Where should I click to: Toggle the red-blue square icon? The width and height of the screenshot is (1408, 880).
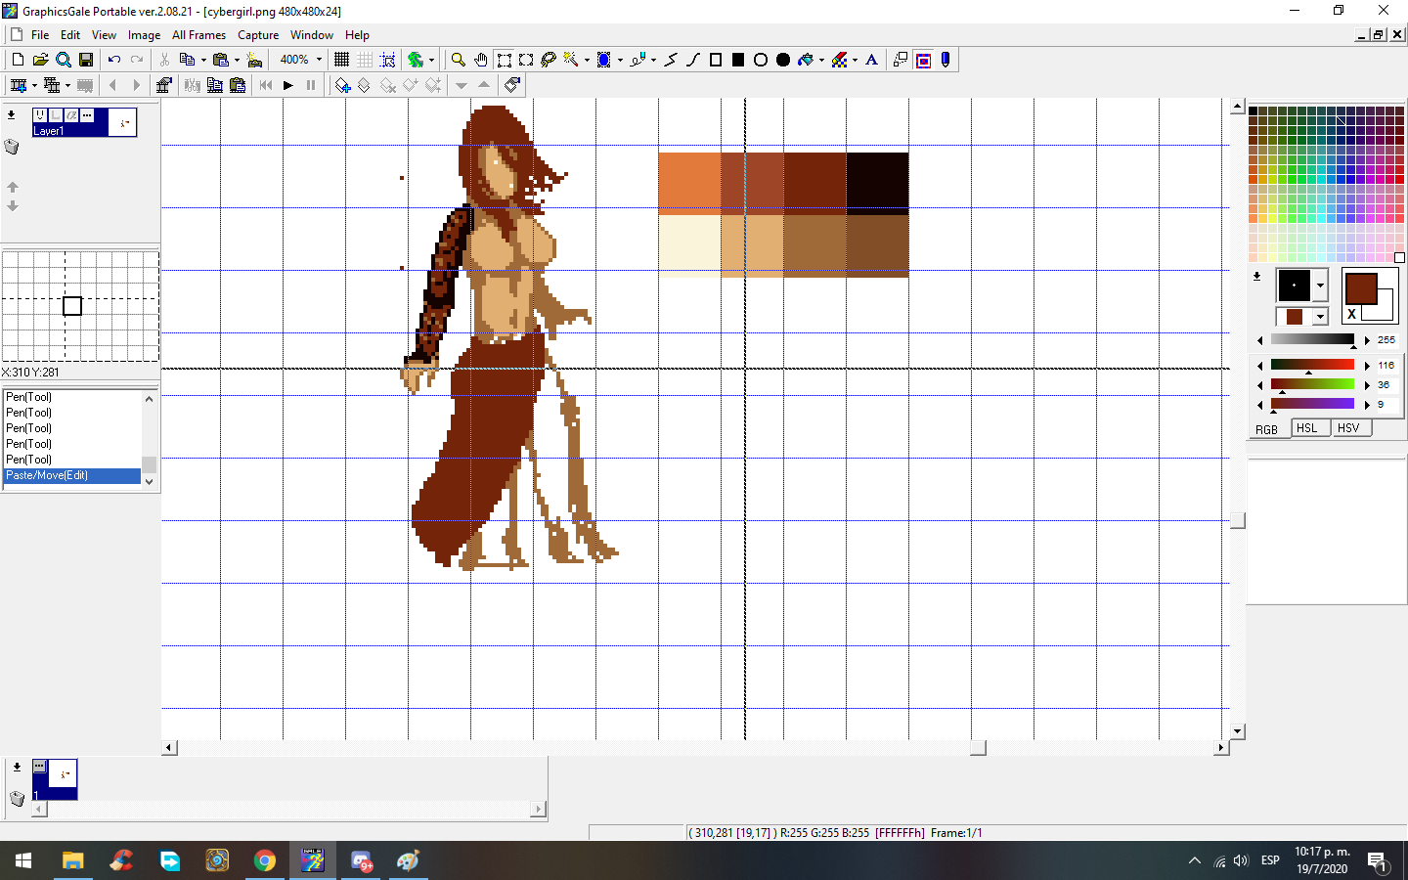[923, 60]
